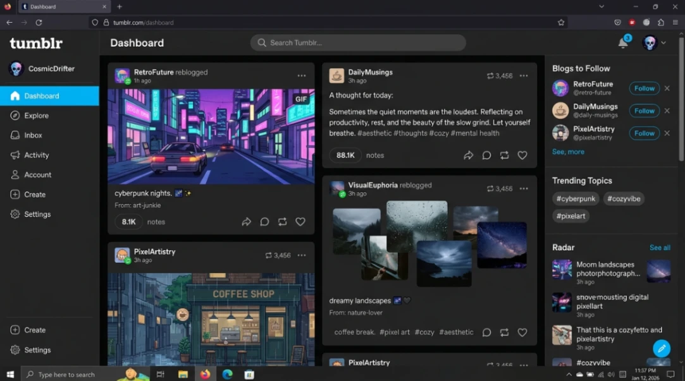Open Windows Start menu
Image resolution: width=685 pixels, height=381 pixels.
click(x=10, y=374)
